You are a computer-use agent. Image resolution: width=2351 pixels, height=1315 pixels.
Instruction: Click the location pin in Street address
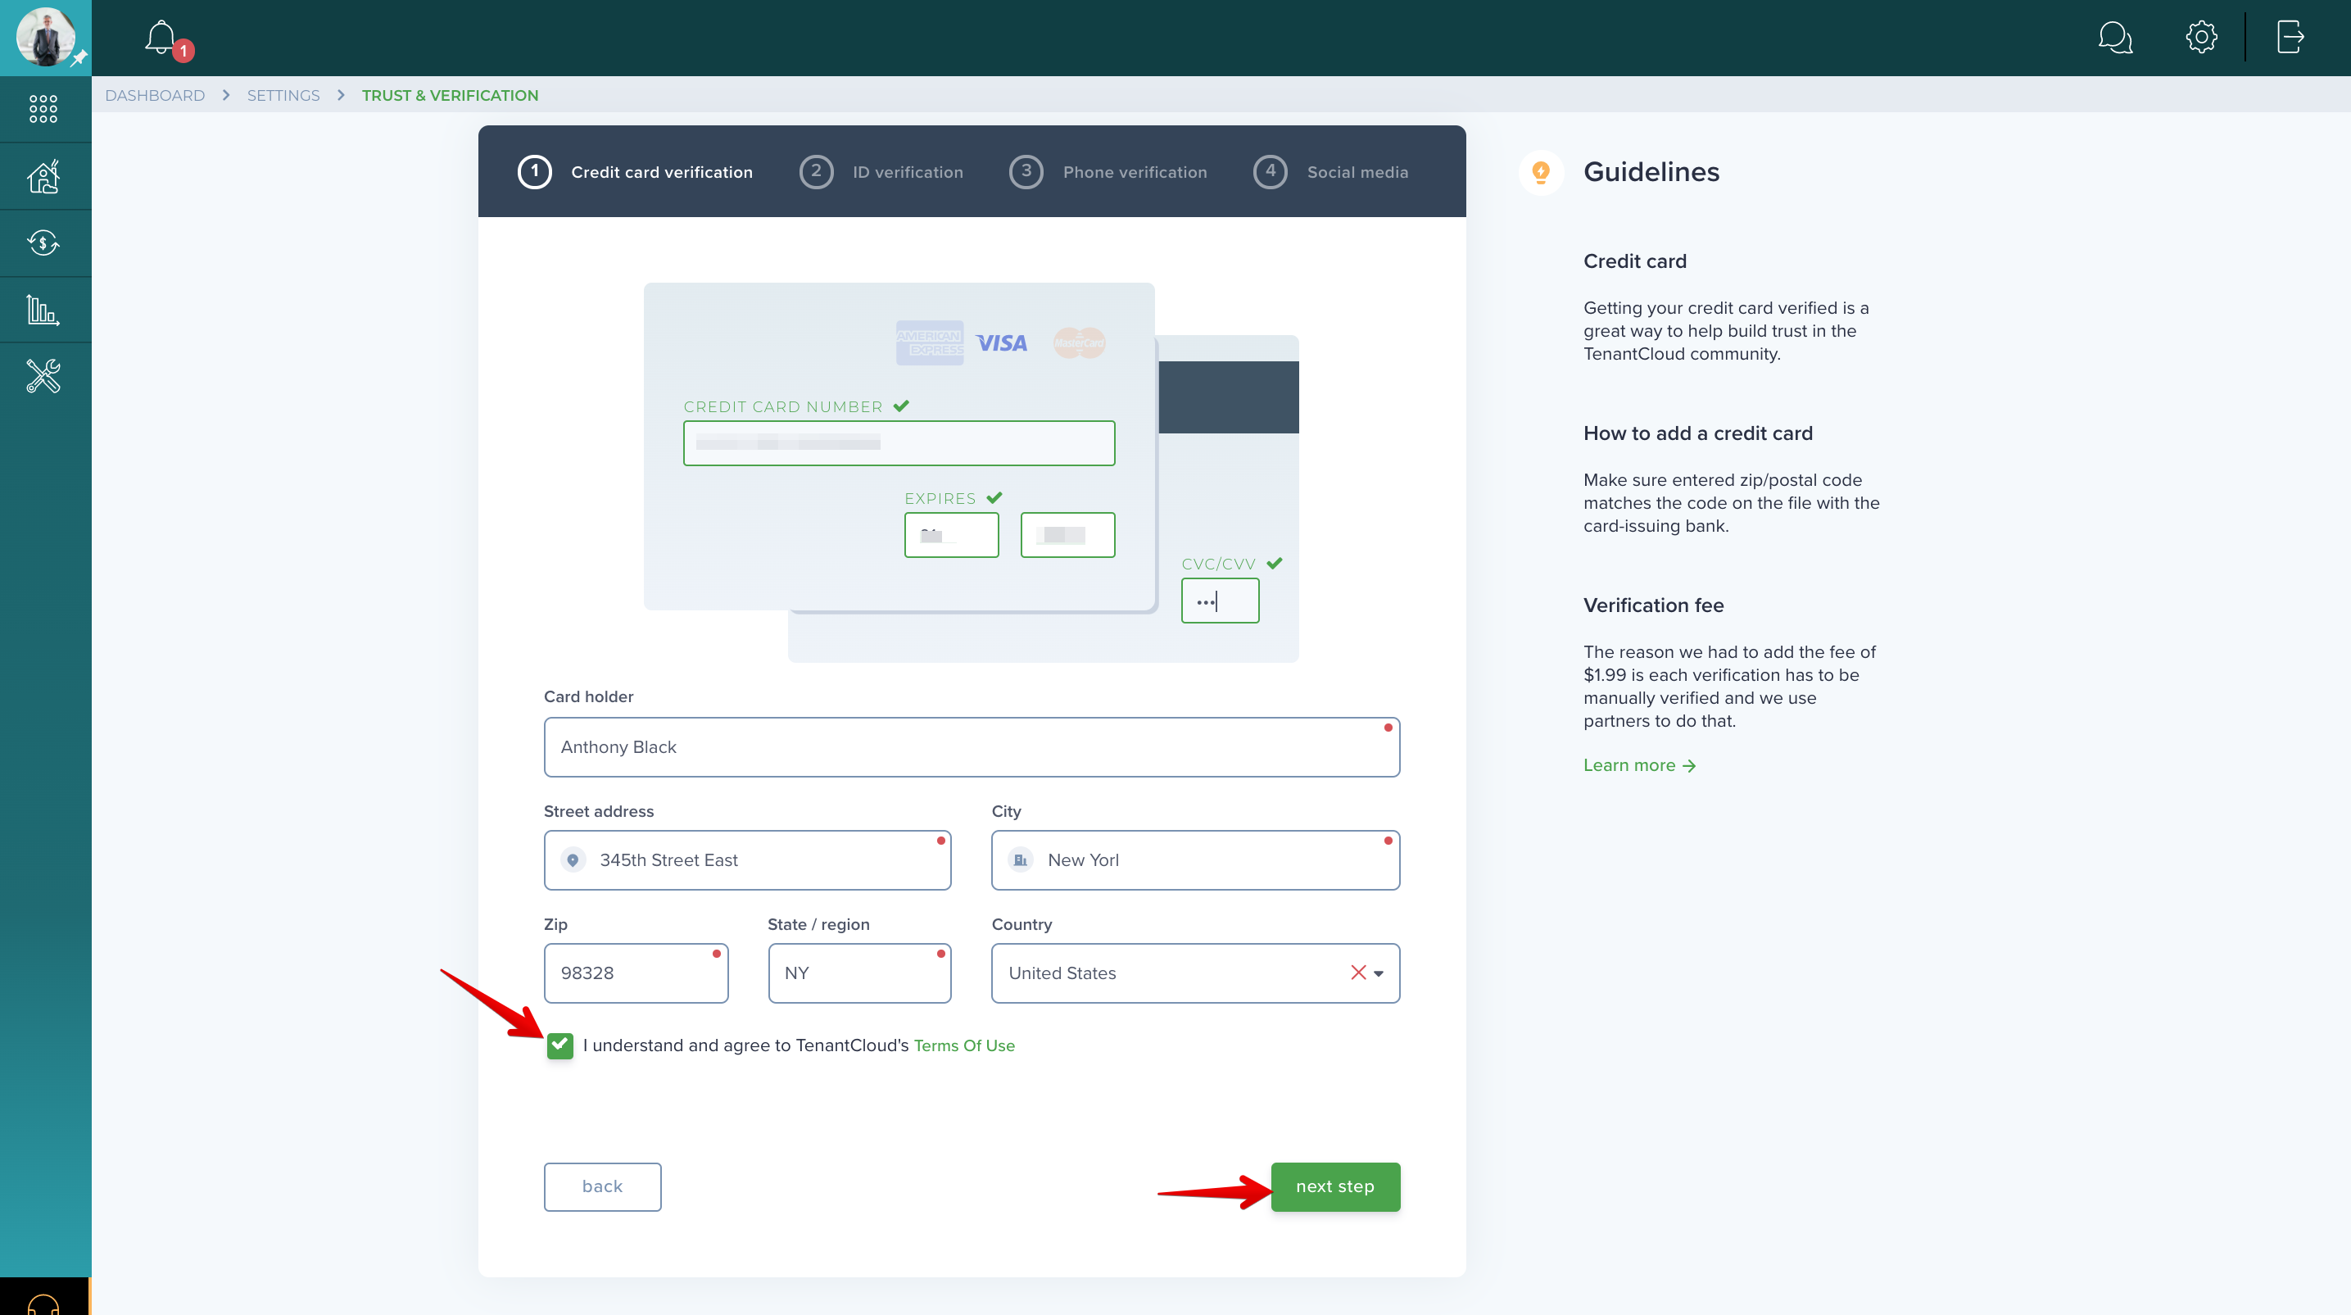[x=573, y=859]
